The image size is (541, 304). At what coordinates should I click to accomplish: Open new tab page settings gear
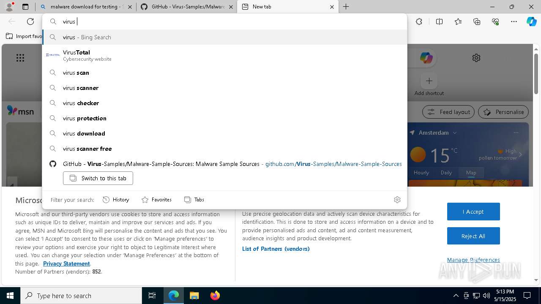coord(476,58)
